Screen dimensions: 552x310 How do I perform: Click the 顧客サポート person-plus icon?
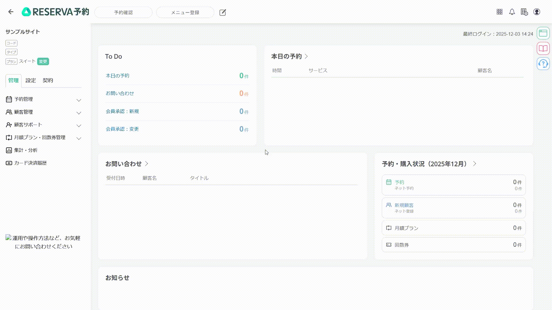pyautogui.click(x=9, y=125)
